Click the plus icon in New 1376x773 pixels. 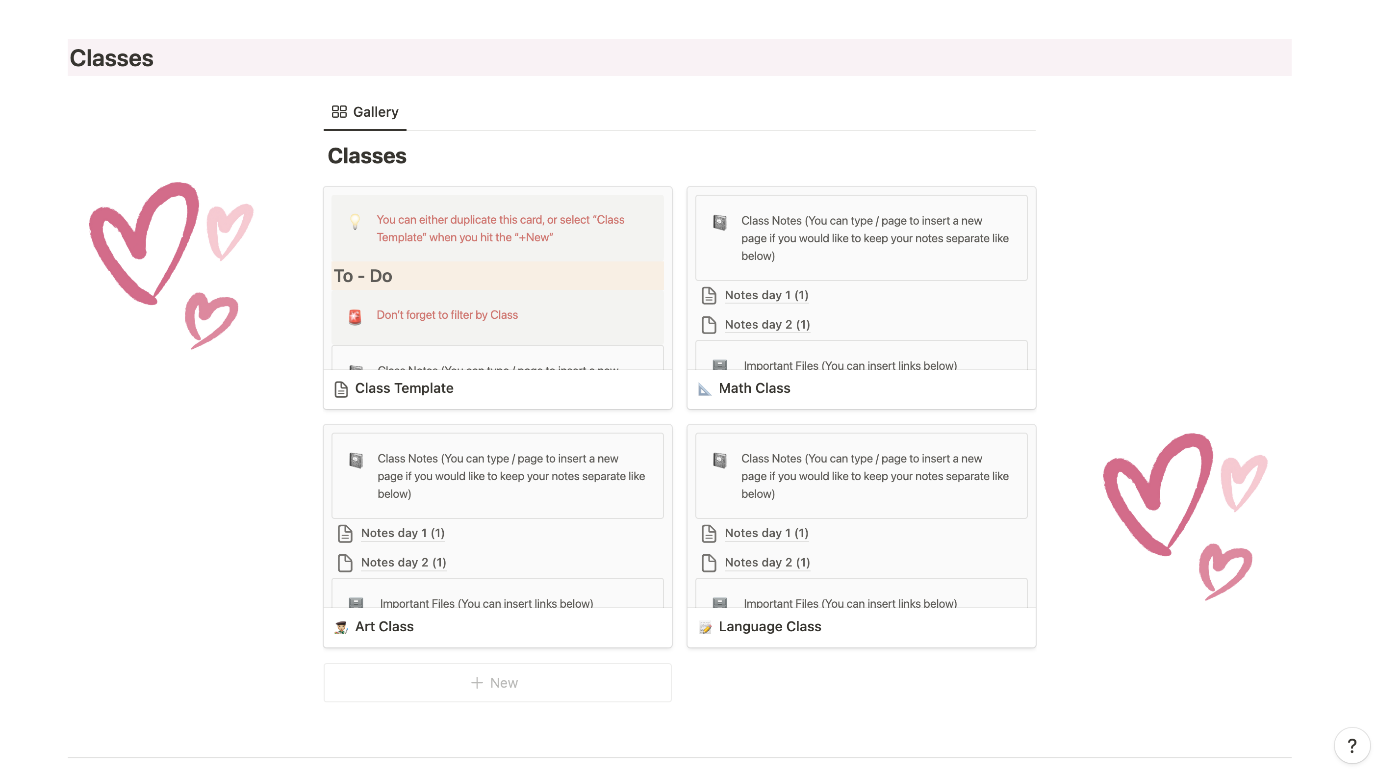click(477, 683)
